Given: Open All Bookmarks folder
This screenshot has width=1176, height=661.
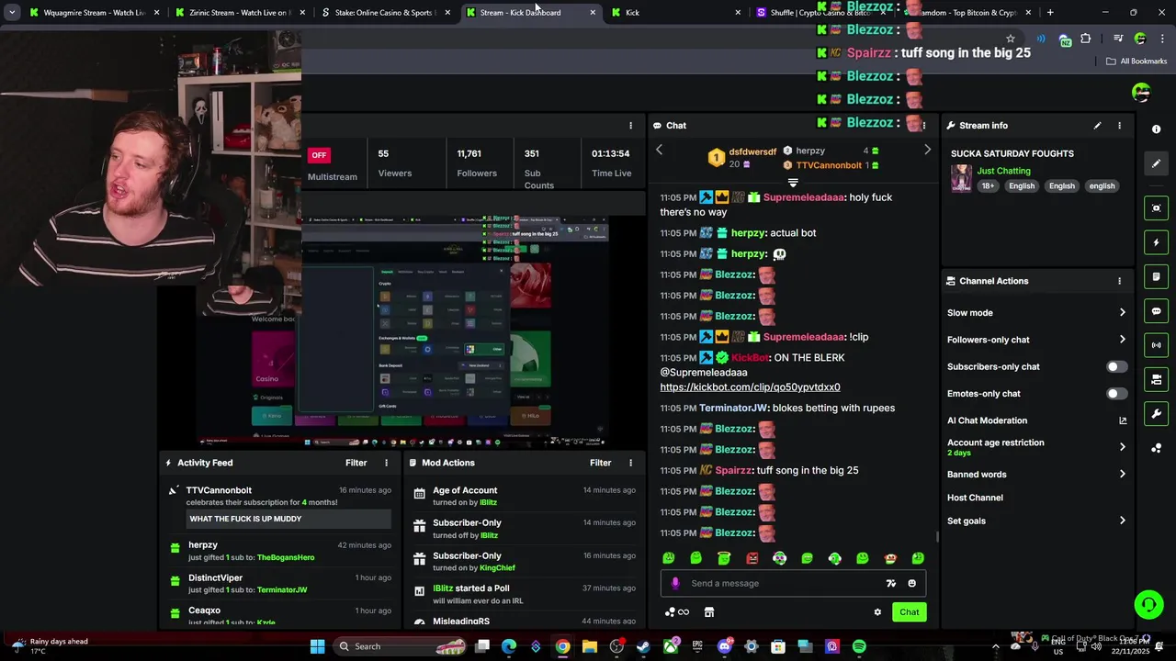Looking at the screenshot, I should [1136, 62].
